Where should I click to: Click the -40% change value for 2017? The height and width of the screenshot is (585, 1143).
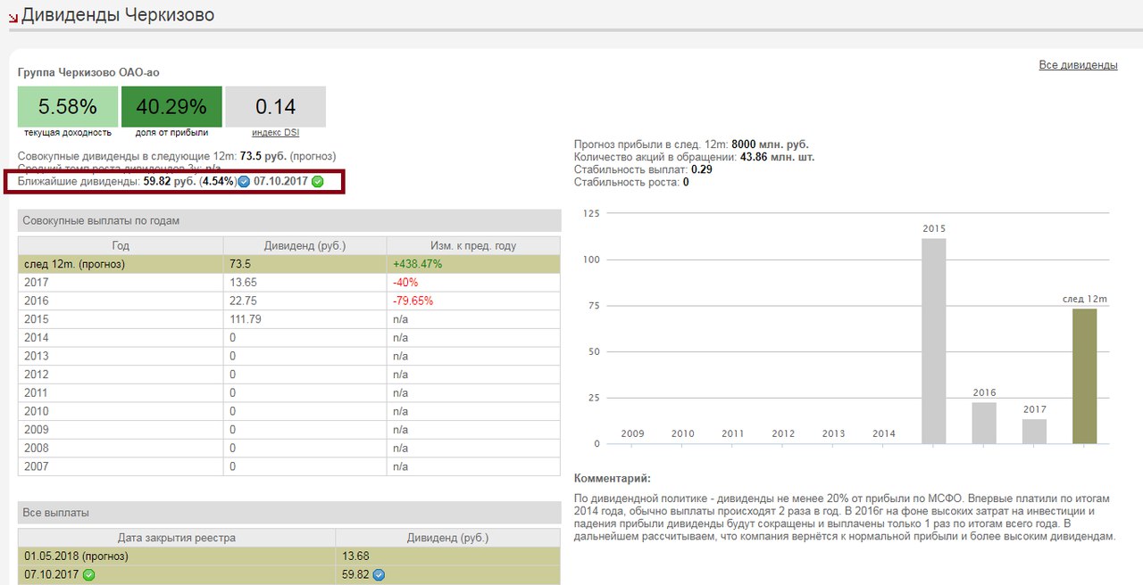point(406,282)
